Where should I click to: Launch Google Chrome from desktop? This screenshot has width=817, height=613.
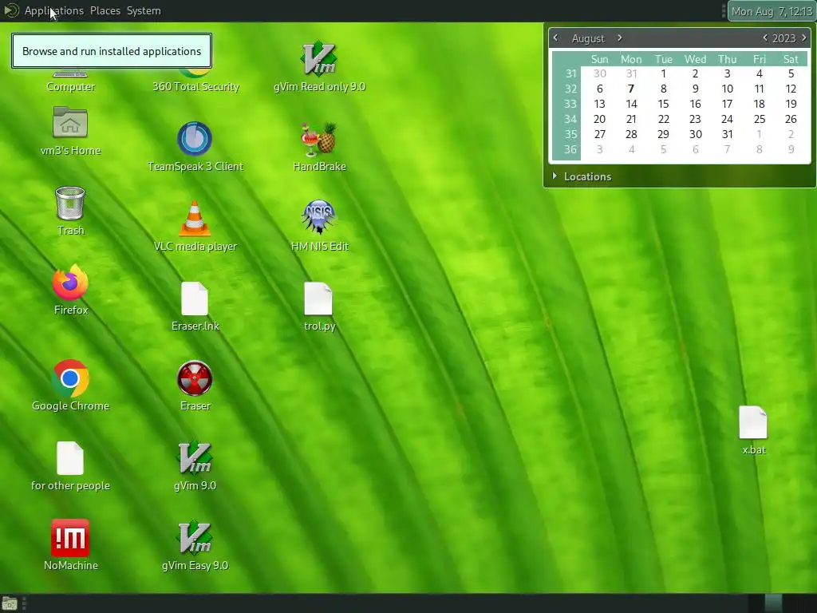pos(70,378)
